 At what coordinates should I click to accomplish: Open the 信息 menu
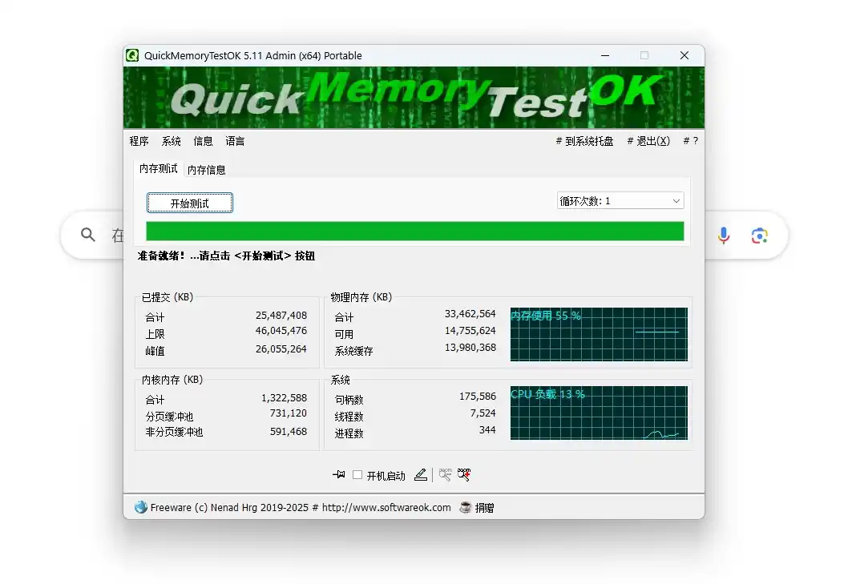point(203,141)
